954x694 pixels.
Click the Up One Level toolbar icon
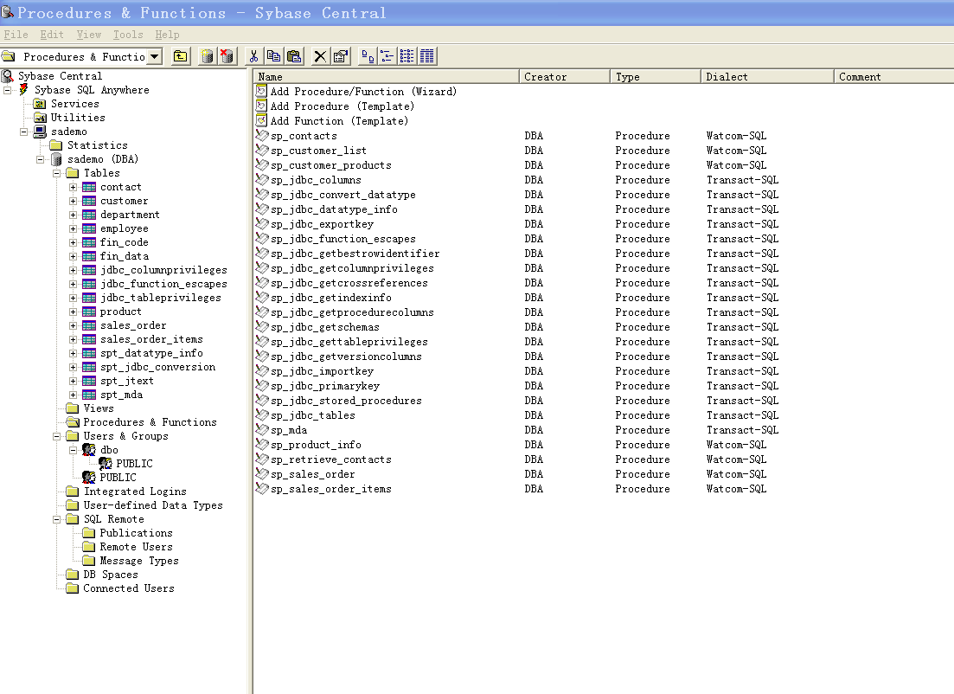[181, 56]
